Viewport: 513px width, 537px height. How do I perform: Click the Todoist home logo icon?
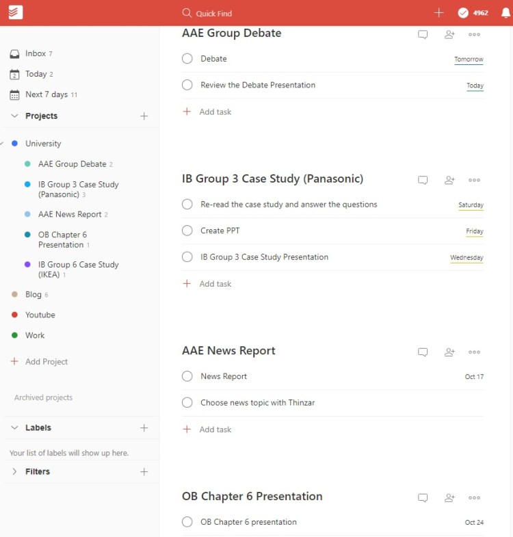click(15, 12)
